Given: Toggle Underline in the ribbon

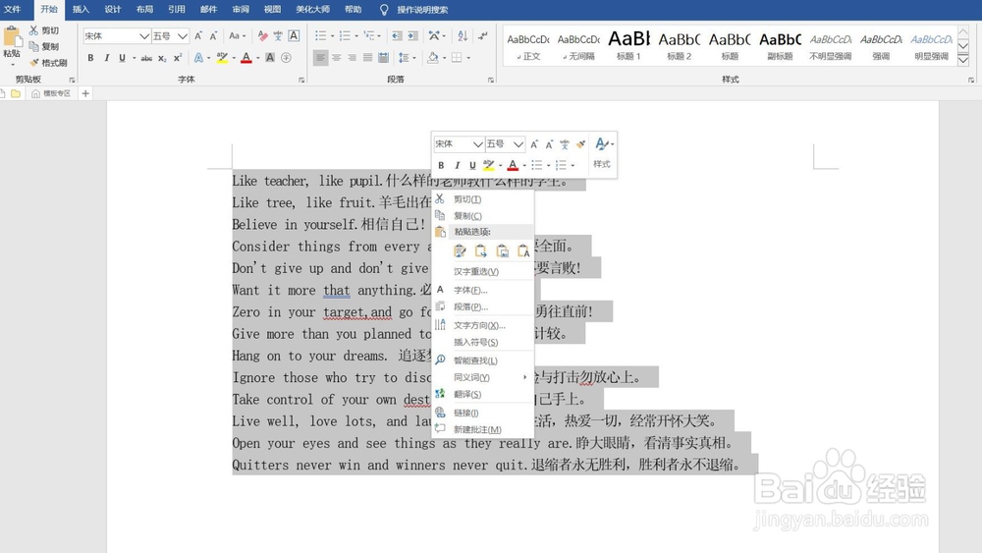Looking at the screenshot, I should coord(122,58).
